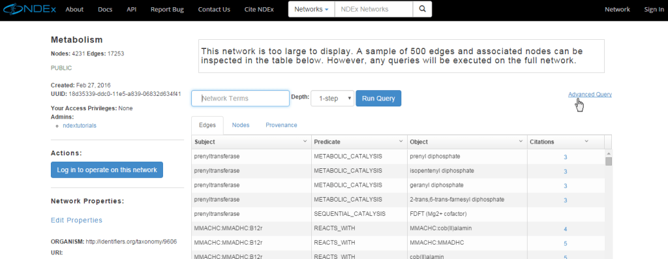Screen dimensions: 668x259
Task: Click the table scrollbar up arrow
Action: point(609,153)
